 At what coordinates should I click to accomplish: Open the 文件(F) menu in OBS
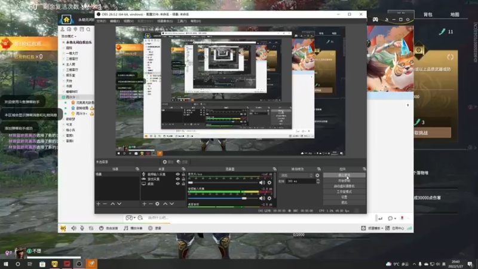pyautogui.click(x=101, y=21)
